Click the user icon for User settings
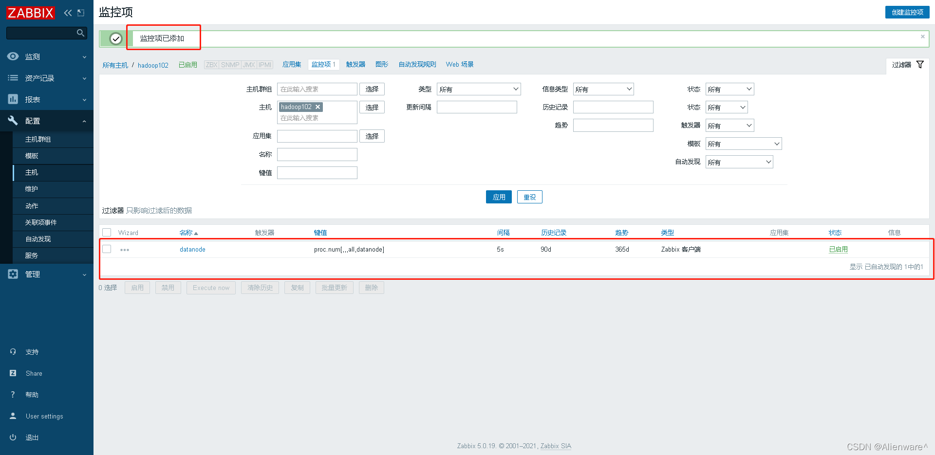The width and height of the screenshot is (935, 455). coord(13,416)
